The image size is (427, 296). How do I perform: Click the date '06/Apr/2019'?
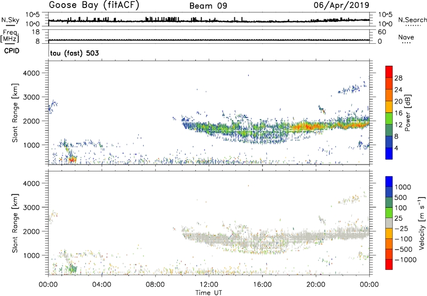point(342,5)
